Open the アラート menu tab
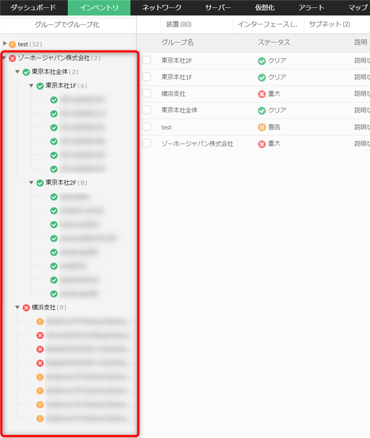The image size is (370, 438). click(x=311, y=8)
